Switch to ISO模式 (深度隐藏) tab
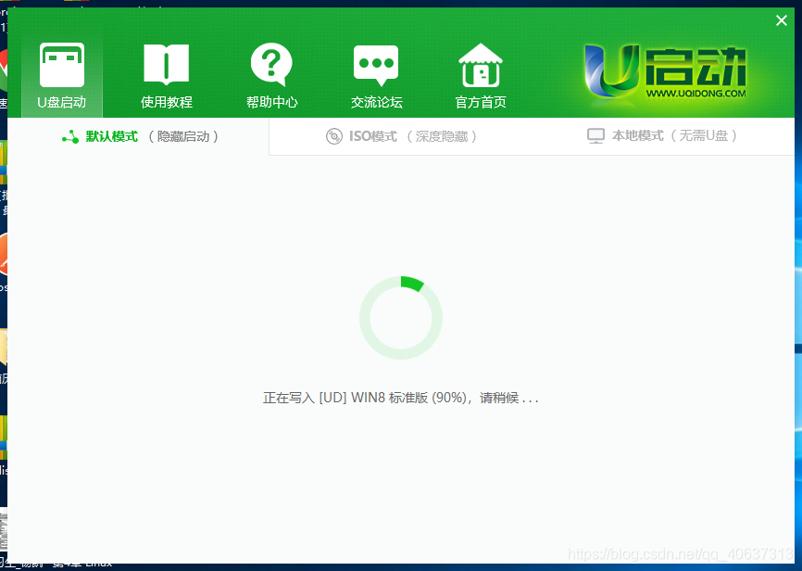 point(402,136)
